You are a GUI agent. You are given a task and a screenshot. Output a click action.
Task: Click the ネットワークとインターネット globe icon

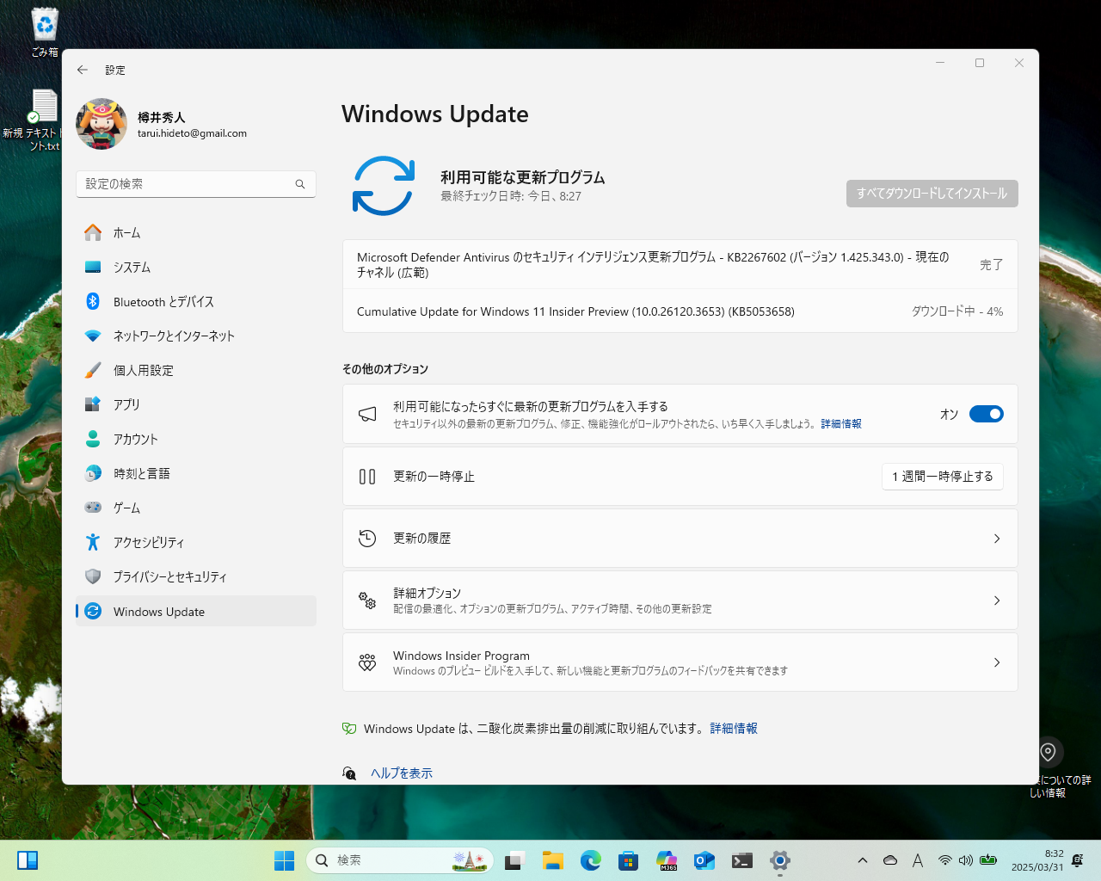[x=93, y=336]
